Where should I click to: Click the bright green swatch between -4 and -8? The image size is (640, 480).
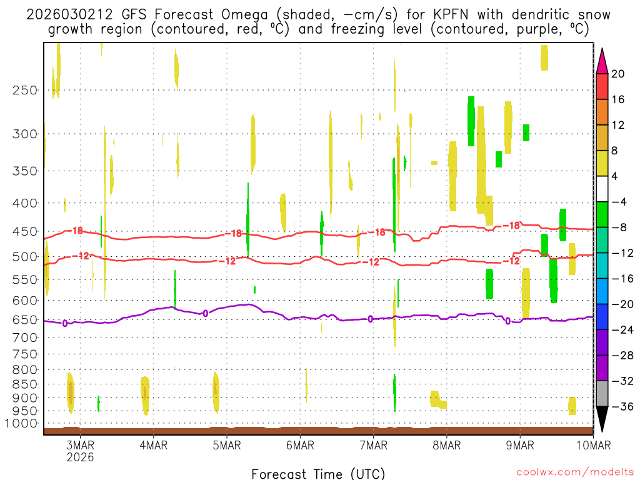pos(602,215)
